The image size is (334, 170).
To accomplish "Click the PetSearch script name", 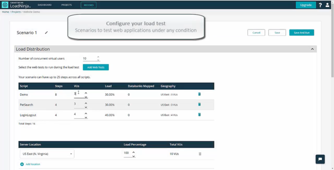I will [x=27, y=105].
